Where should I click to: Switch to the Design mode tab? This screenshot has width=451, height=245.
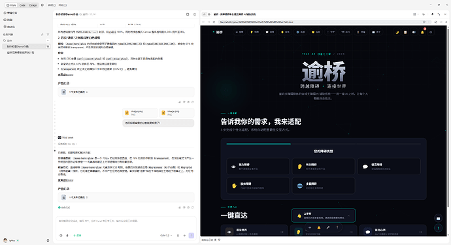pos(33,5)
